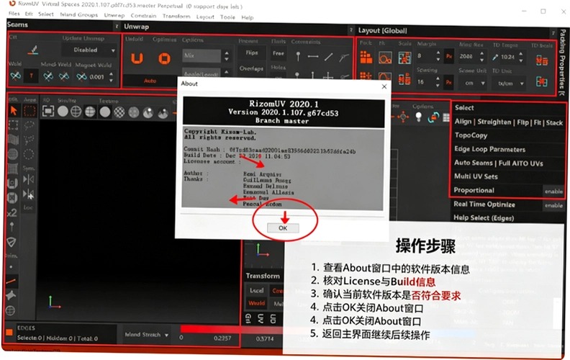
Task: Click the symmetry mirror icon
Action: (x=28, y=179)
